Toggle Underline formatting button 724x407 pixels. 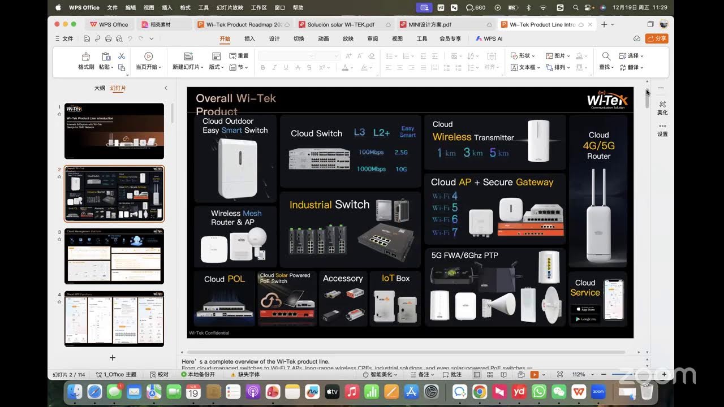click(x=286, y=67)
